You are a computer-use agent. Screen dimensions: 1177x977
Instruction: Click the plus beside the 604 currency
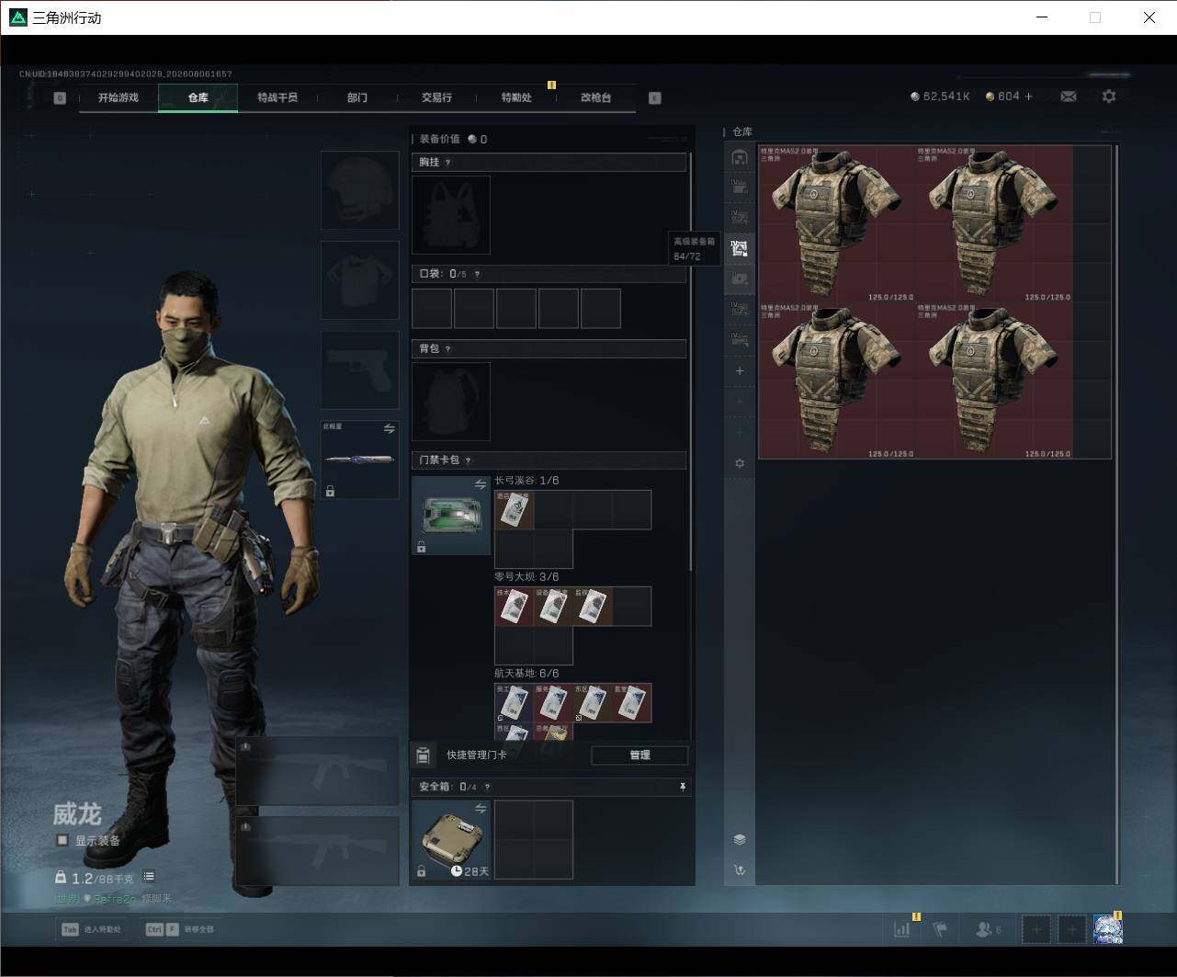[x=1028, y=97]
